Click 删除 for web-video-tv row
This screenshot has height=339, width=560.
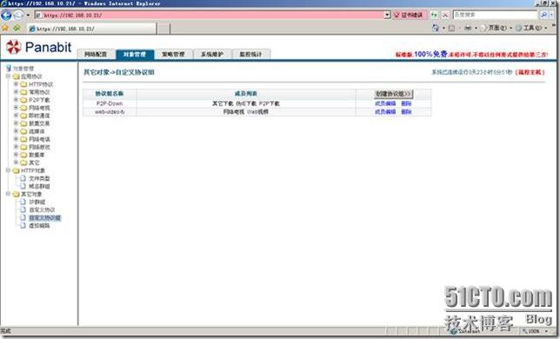406,111
